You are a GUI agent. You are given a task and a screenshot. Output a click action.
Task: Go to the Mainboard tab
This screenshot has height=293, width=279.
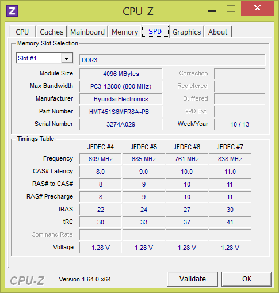tap(87, 32)
